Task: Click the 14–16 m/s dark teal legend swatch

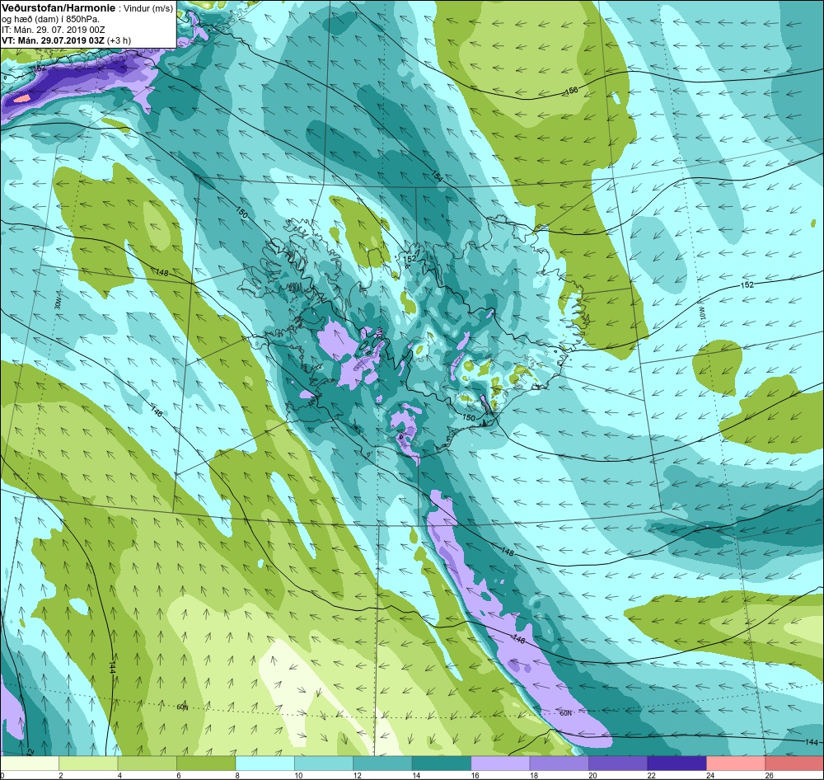Action: [x=442, y=763]
